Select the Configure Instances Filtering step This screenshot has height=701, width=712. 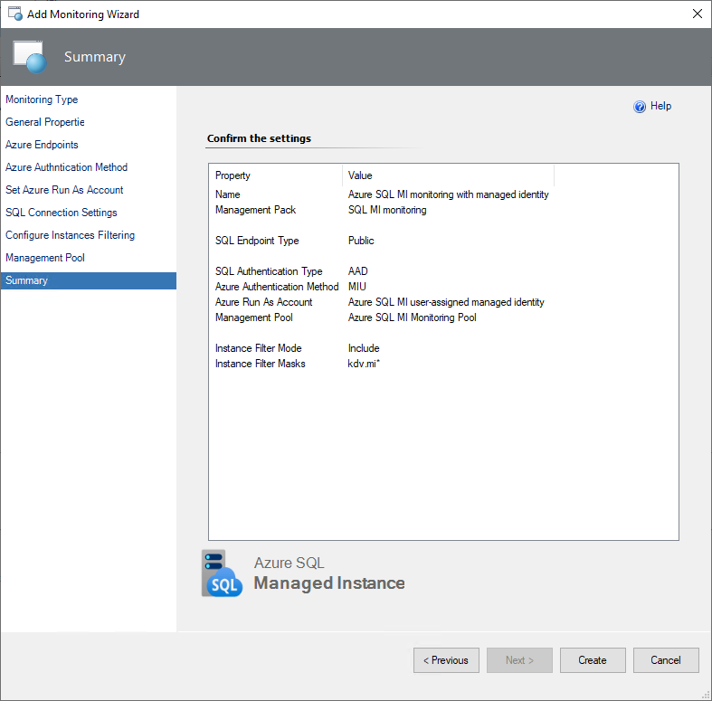pyautogui.click(x=70, y=235)
